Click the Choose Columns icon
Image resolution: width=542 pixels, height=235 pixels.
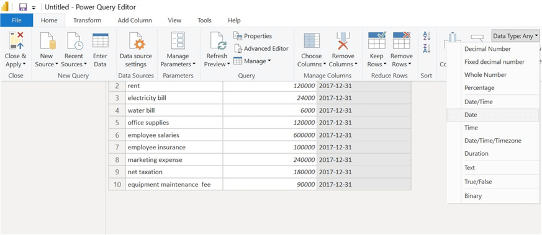(312, 41)
